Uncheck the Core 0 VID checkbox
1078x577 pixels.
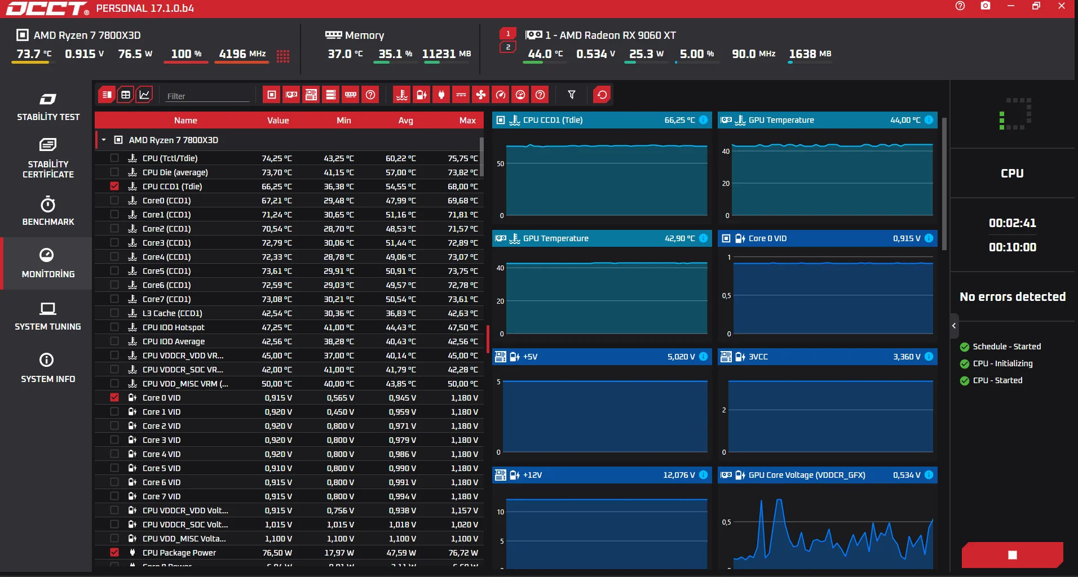coord(114,398)
